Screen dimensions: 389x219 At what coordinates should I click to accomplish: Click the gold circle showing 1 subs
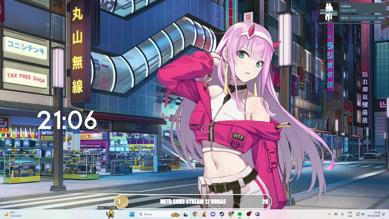(121, 202)
